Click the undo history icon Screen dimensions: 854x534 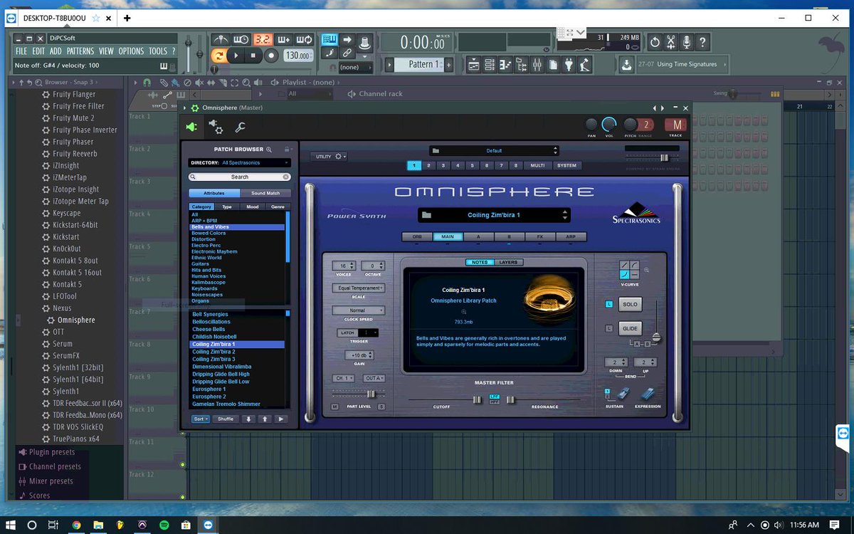[655, 43]
